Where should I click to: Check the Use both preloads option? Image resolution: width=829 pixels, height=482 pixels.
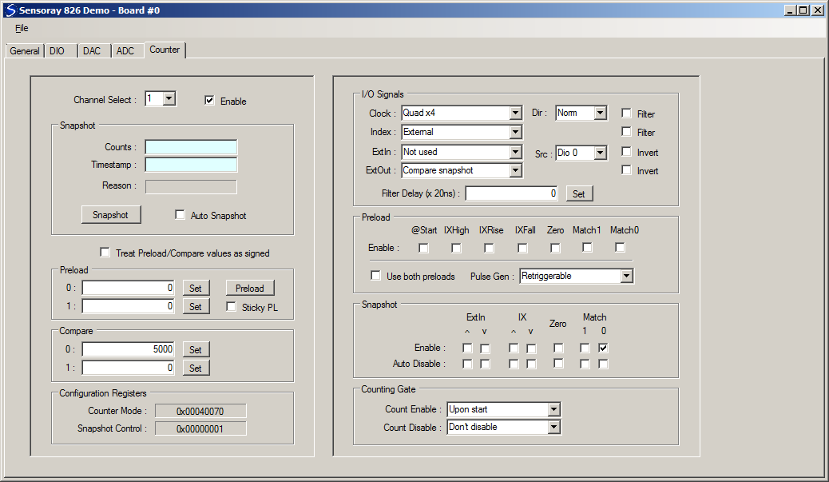(375, 276)
